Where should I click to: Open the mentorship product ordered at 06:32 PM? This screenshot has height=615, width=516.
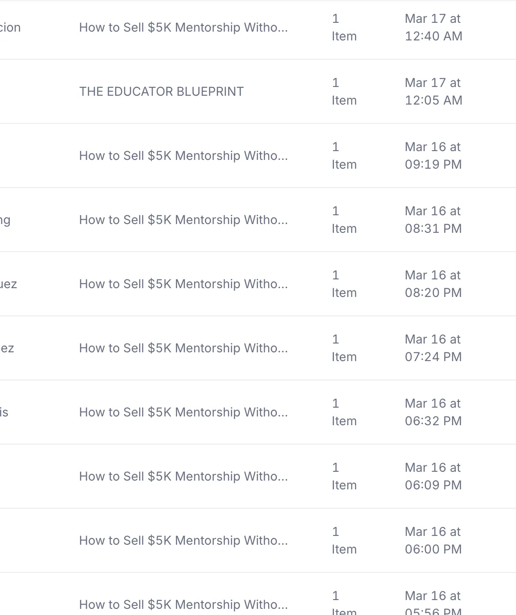[183, 412]
